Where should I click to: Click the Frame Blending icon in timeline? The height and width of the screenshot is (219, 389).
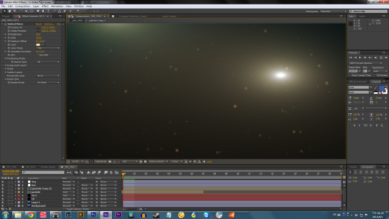pos(94,172)
